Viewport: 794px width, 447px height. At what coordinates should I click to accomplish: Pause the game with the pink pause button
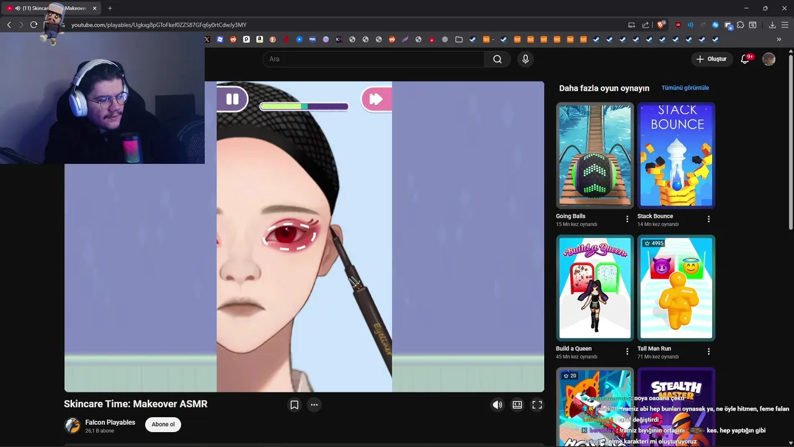coord(232,99)
